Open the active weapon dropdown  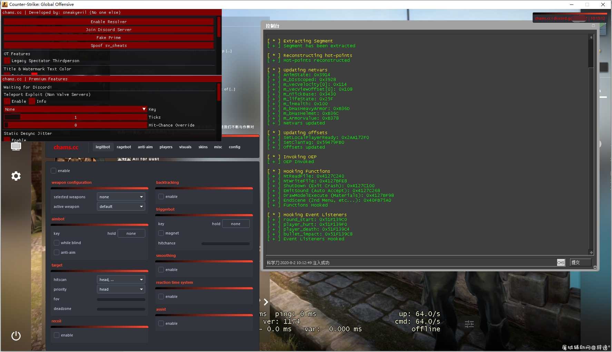coord(121,207)
